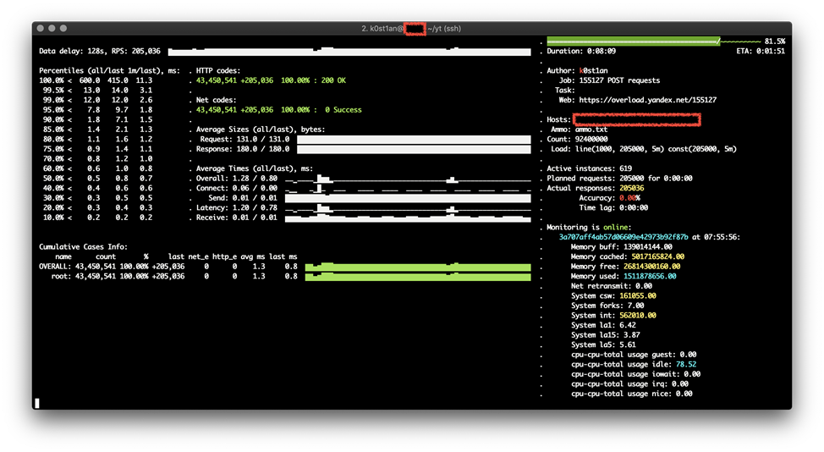This screenshot has height=452, width=824.
Task: Click the 'Memory cached: 5017165824.00' line
Action: (x=628, y=257)
